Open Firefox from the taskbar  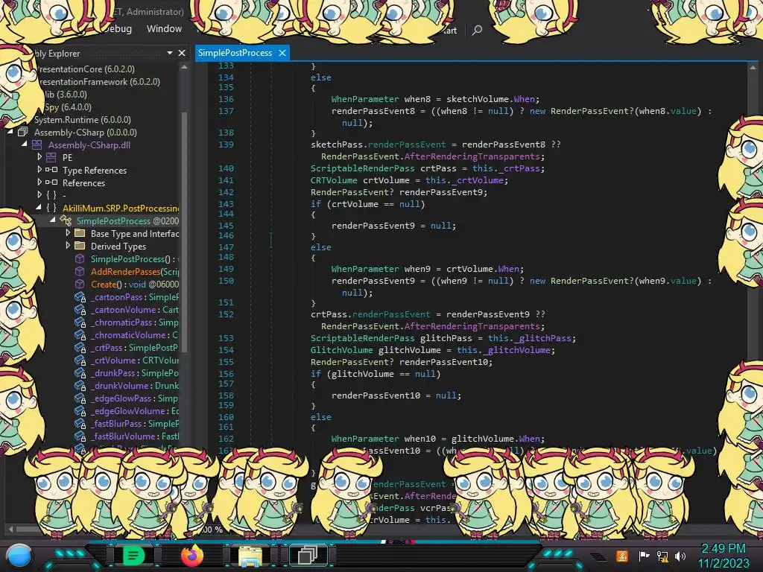[192, 556]
